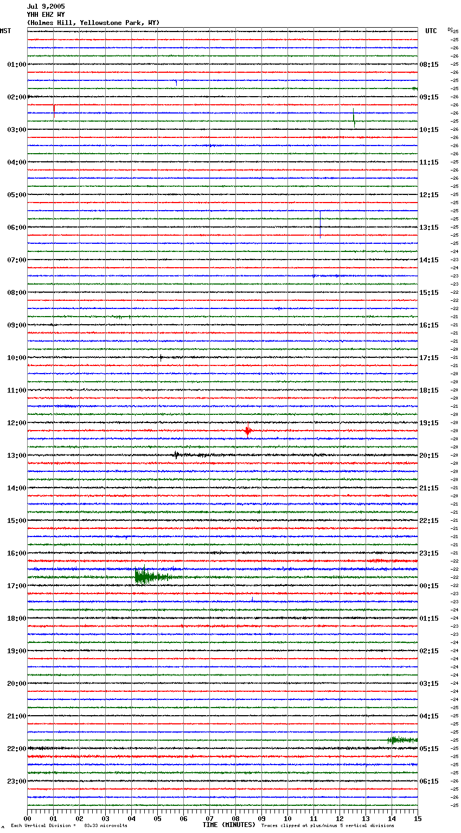This screenshot has width=461, height=833.
Task: Select the 17:00 MST time label
Action: coord(17,586)
